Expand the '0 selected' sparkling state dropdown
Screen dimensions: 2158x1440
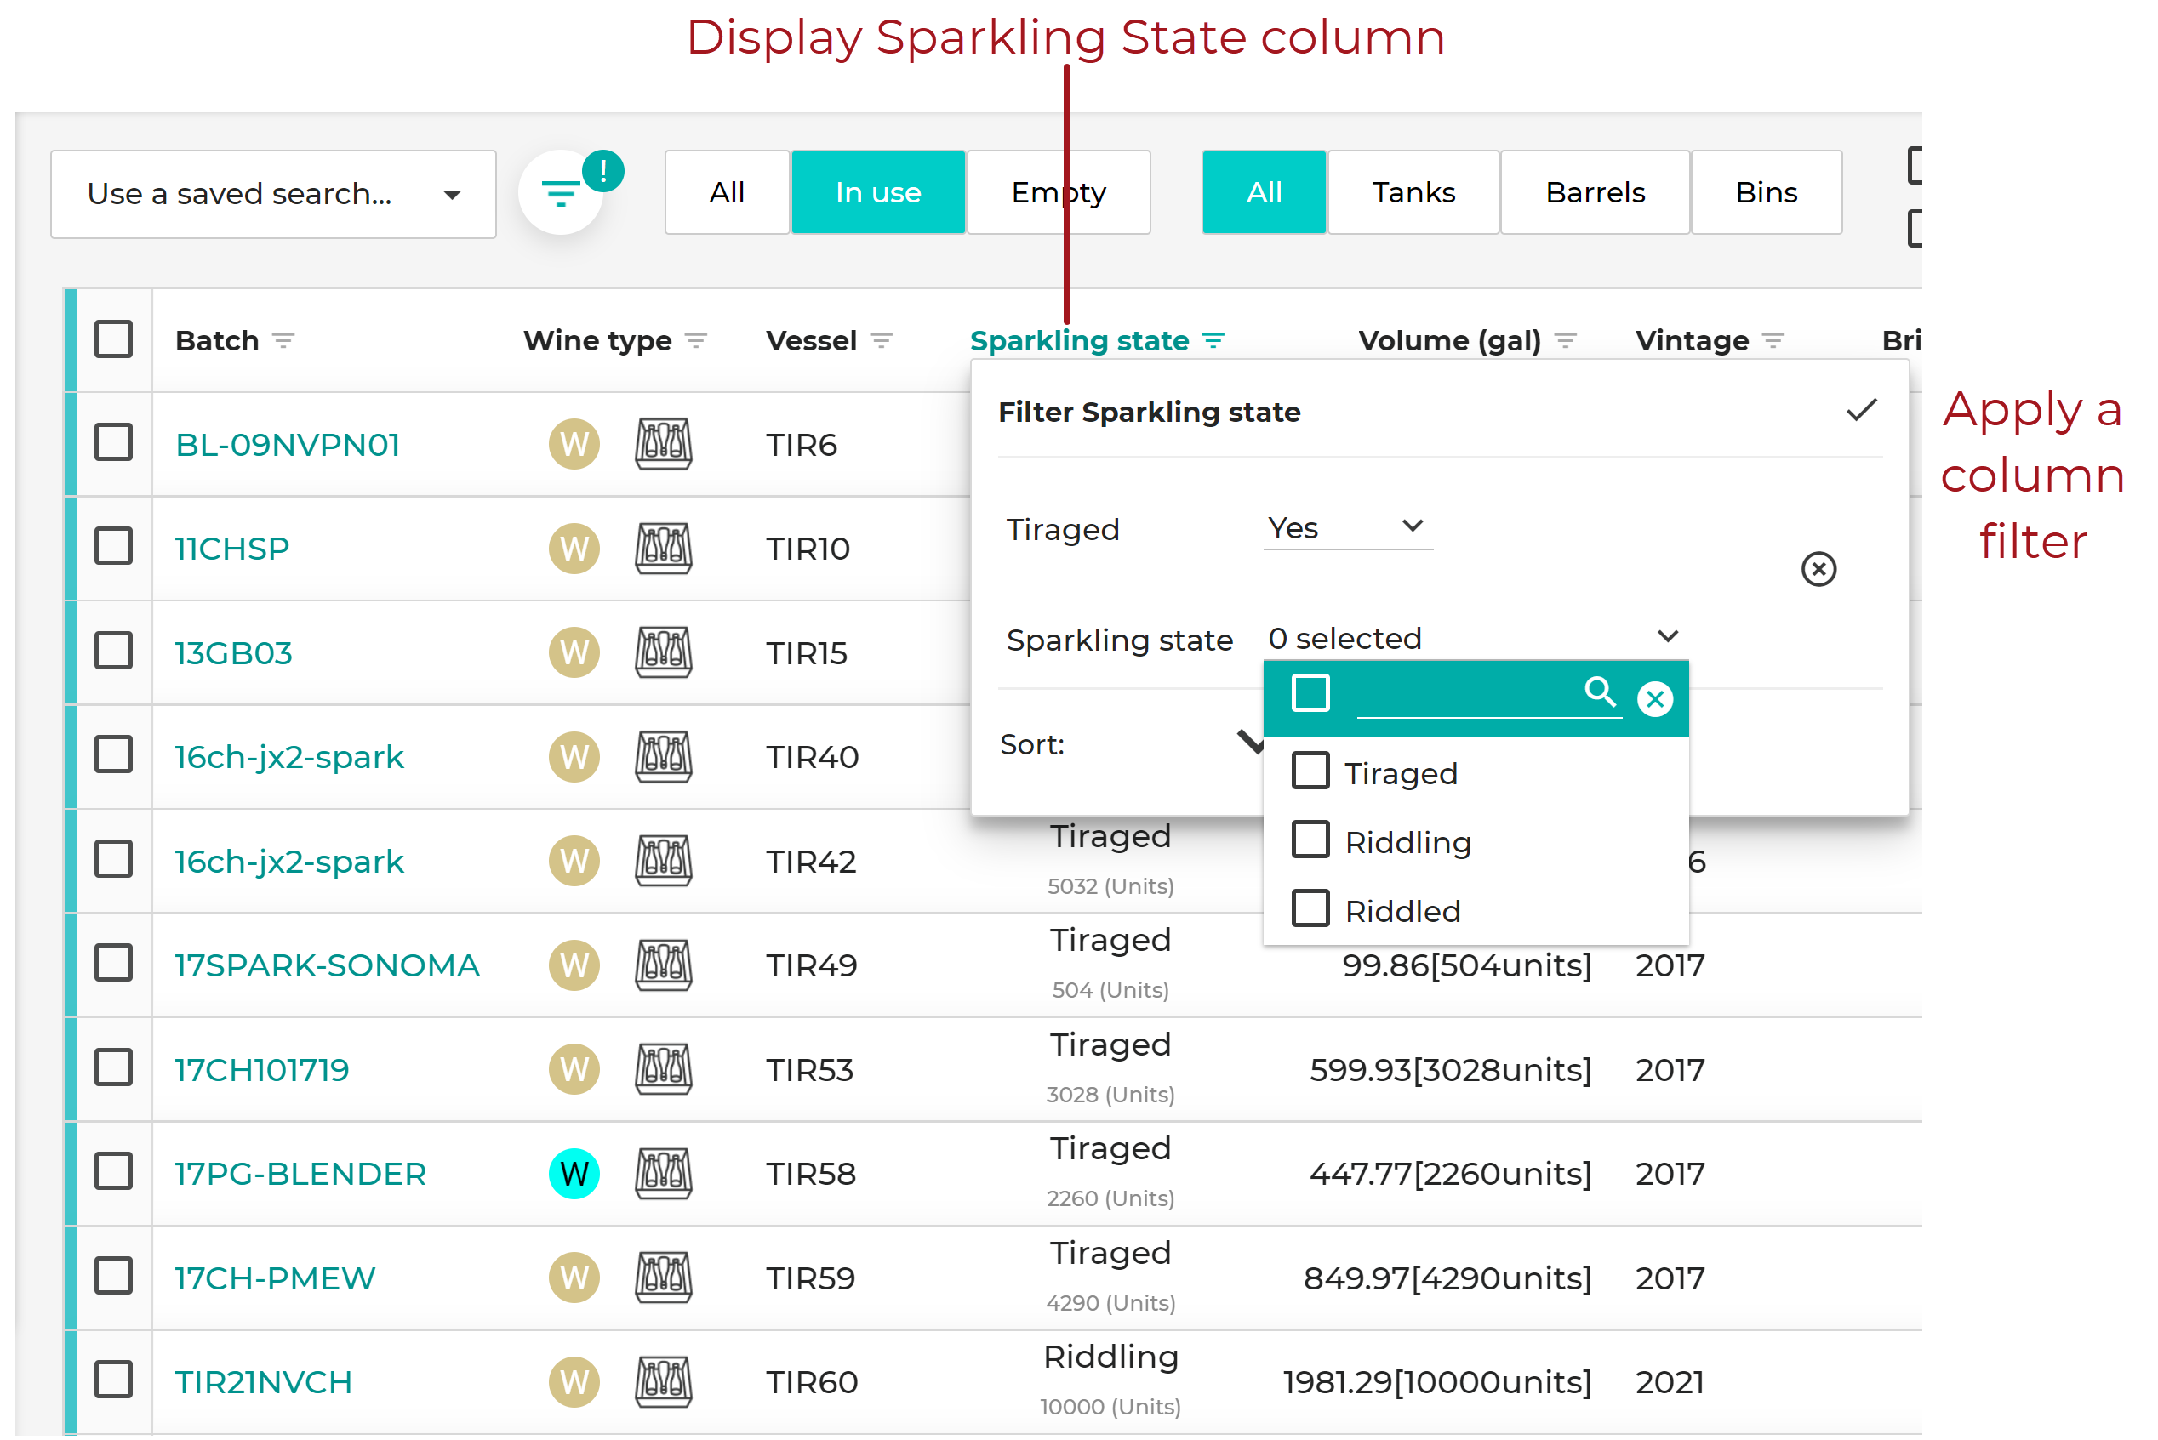[x=1476, y=637]
